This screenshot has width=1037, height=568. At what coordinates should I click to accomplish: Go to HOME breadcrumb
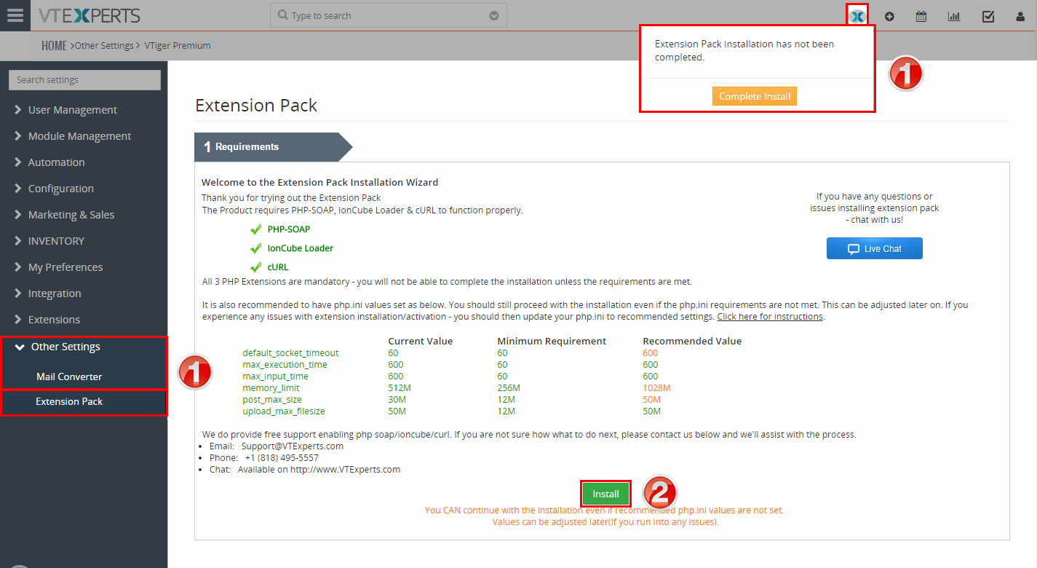click(54, 45)
